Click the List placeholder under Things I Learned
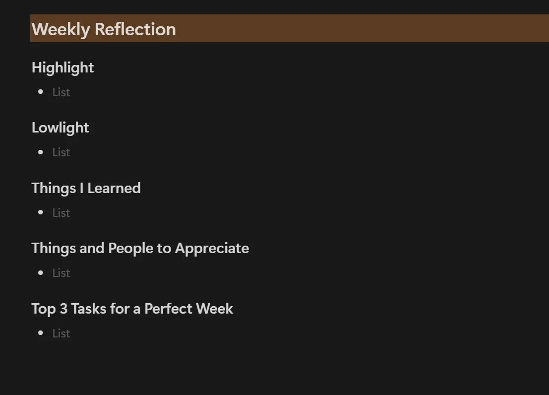 [x=61, y=213]
